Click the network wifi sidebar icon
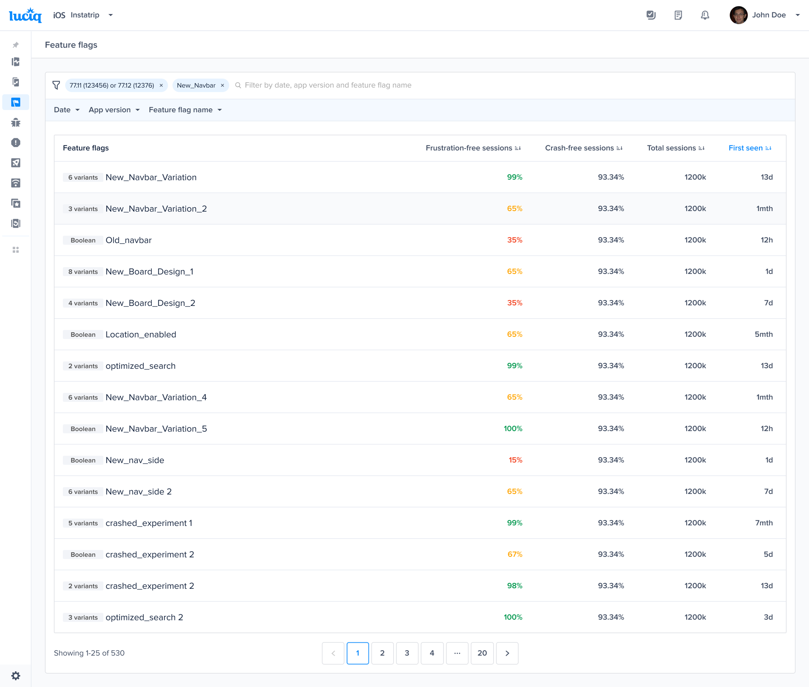 (15, 183)
